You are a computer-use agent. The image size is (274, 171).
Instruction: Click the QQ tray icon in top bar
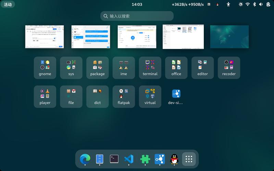(x=217, y=4)
